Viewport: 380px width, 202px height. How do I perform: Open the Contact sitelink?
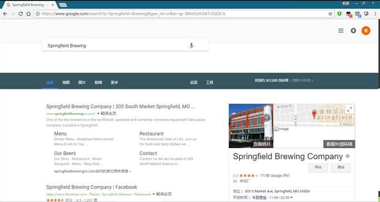click(148, 153)
